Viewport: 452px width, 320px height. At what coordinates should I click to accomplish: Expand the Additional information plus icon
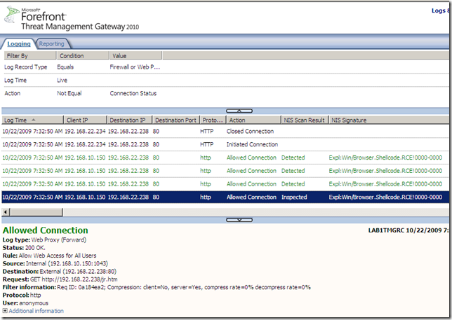[x=5, y=311]
